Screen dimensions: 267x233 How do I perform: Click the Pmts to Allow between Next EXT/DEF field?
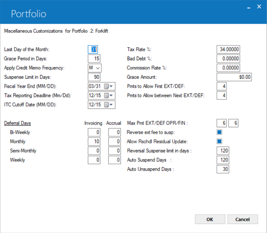222,95
